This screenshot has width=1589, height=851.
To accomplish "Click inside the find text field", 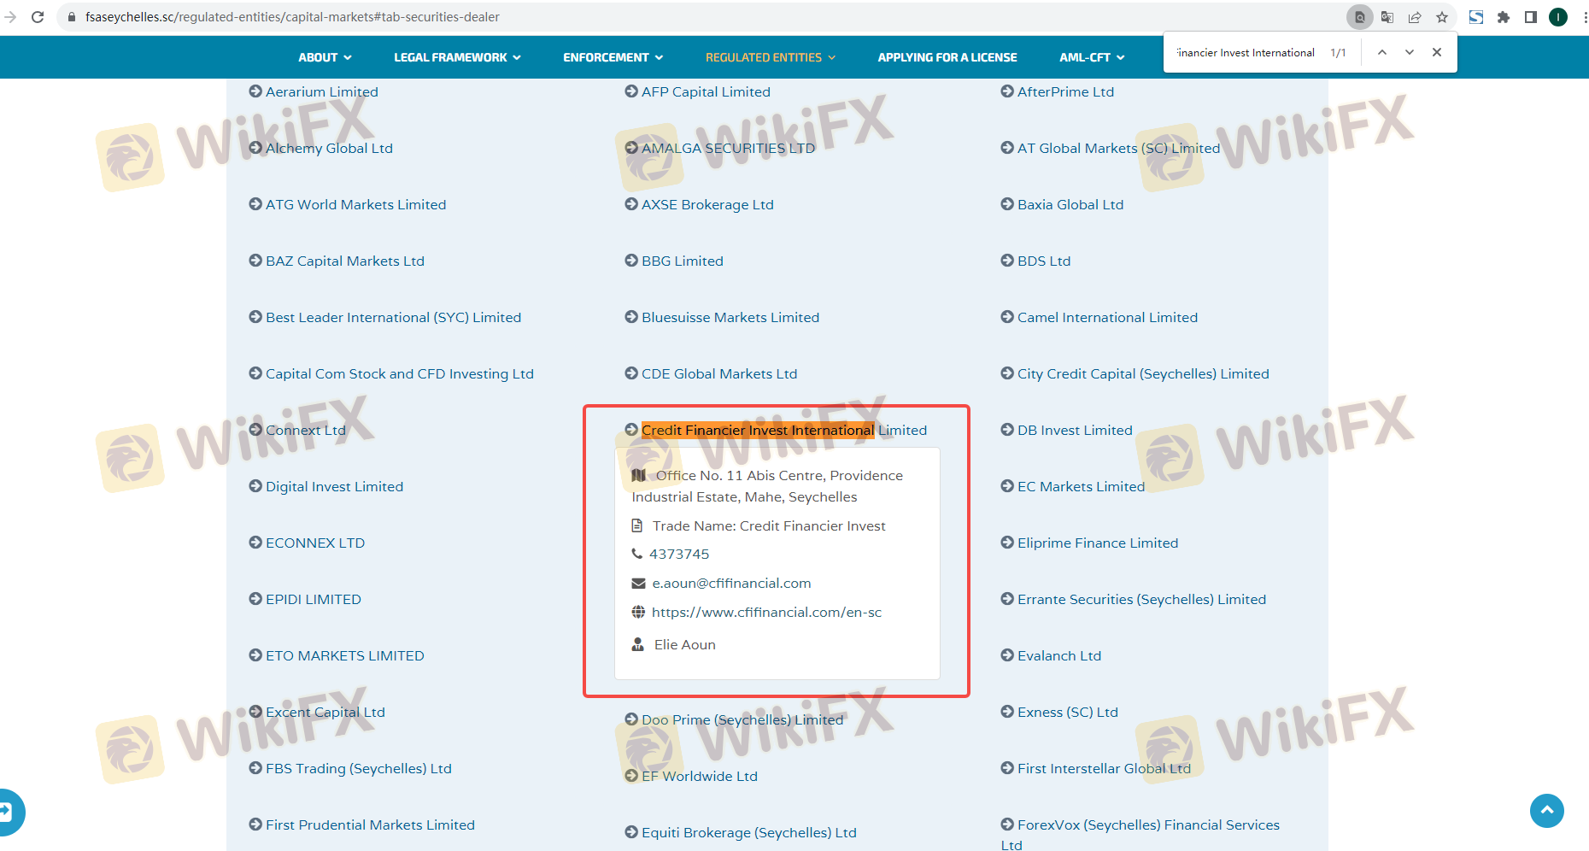I will point(1246,52).
